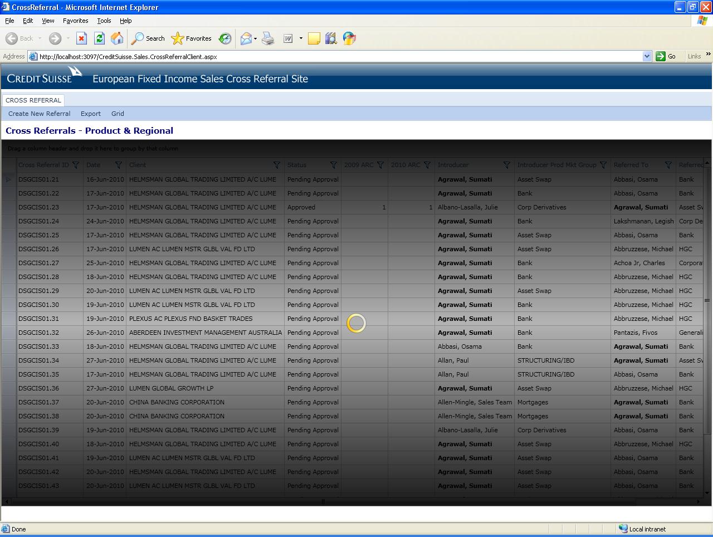The width and height of the screenshot is (713, 537).
Task: Expand the Mail button dropdown arrow
Action: click(x=255, y=38)
